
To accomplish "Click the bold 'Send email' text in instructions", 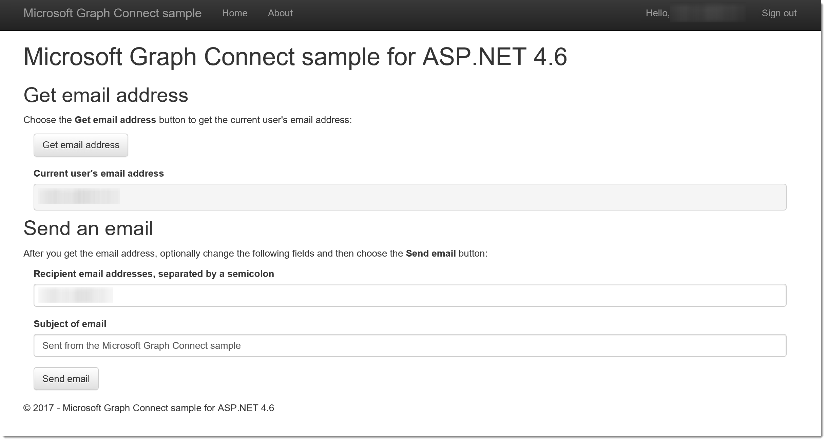I will (430, 254).
